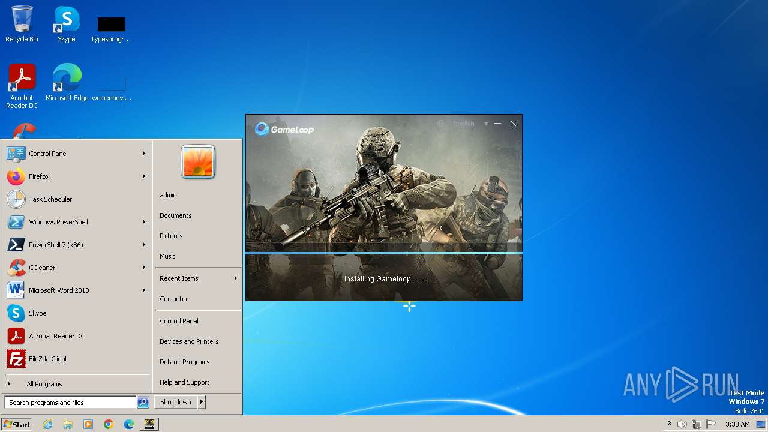Click the Shut down button

[x=176, y=402]
